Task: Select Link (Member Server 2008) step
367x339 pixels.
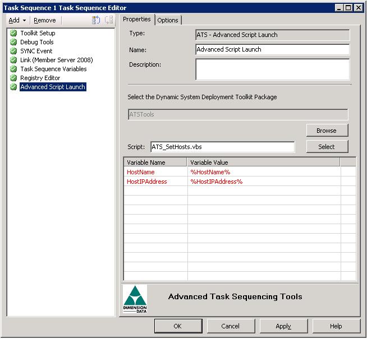Action: point(57,60)
